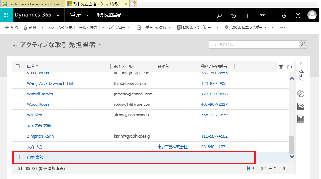Open the 田中 太郎 contact
Viewport: 321px width, 179px height.
35,157
